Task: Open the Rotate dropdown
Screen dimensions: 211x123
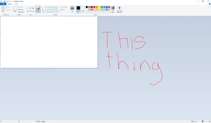Action: click(22, 12)
